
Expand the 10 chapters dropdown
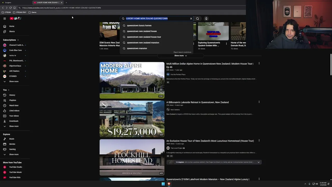(x=258, y=162)
